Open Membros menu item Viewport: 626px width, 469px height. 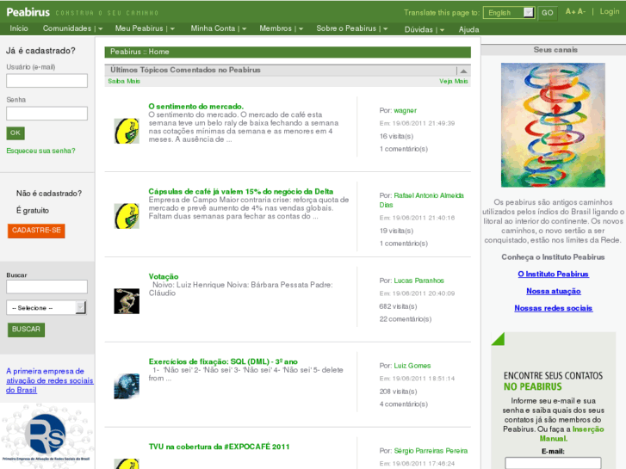tap(276, 28)
